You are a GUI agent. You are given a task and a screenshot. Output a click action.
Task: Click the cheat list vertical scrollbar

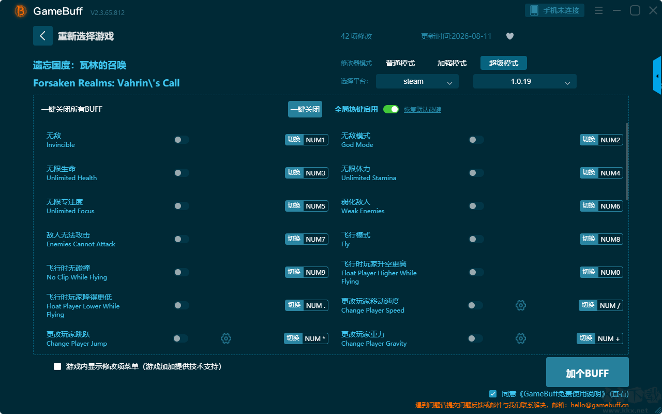[x=627, y=161]
